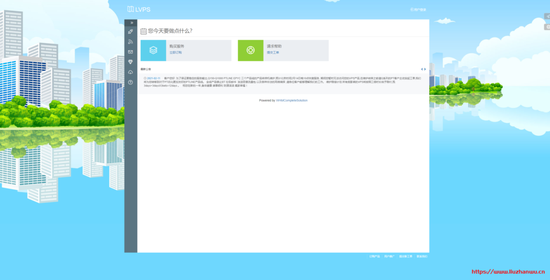The image size is (550, 280).
Task: Click the blue stacked-layers 购买服务 tile
Action: 153,50
